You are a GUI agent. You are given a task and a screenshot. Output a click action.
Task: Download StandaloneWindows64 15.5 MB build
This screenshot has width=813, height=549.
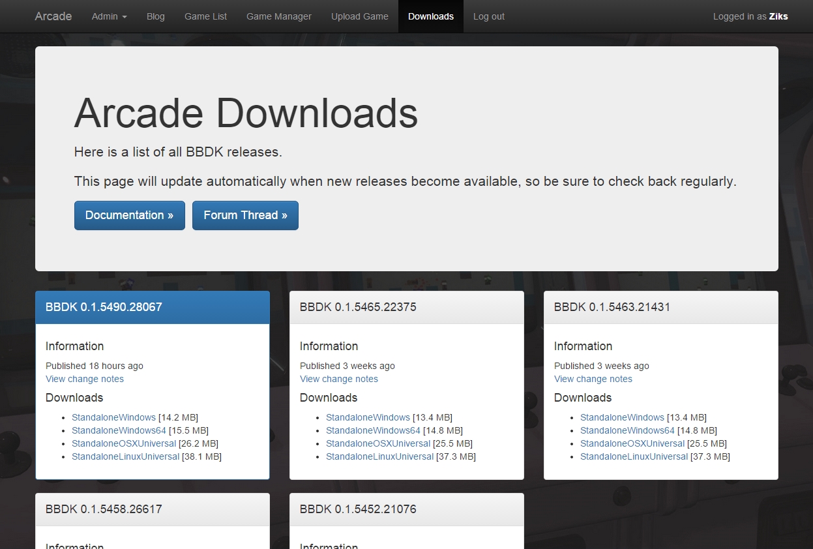pyautogui.click(x=119, y=430)
